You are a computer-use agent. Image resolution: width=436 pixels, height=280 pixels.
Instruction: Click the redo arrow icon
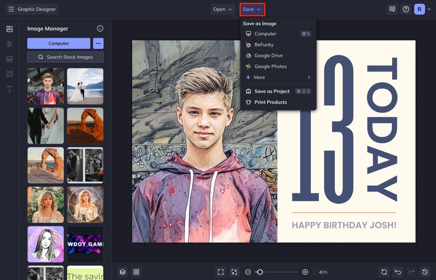coord(411,272)
